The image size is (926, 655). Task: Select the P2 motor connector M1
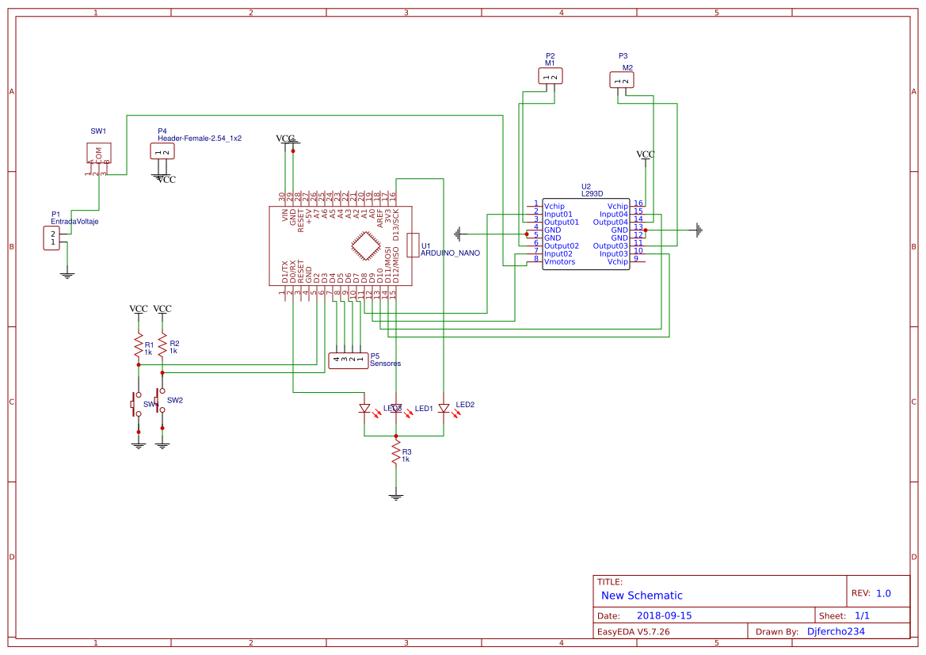click(x=550, y=74)
